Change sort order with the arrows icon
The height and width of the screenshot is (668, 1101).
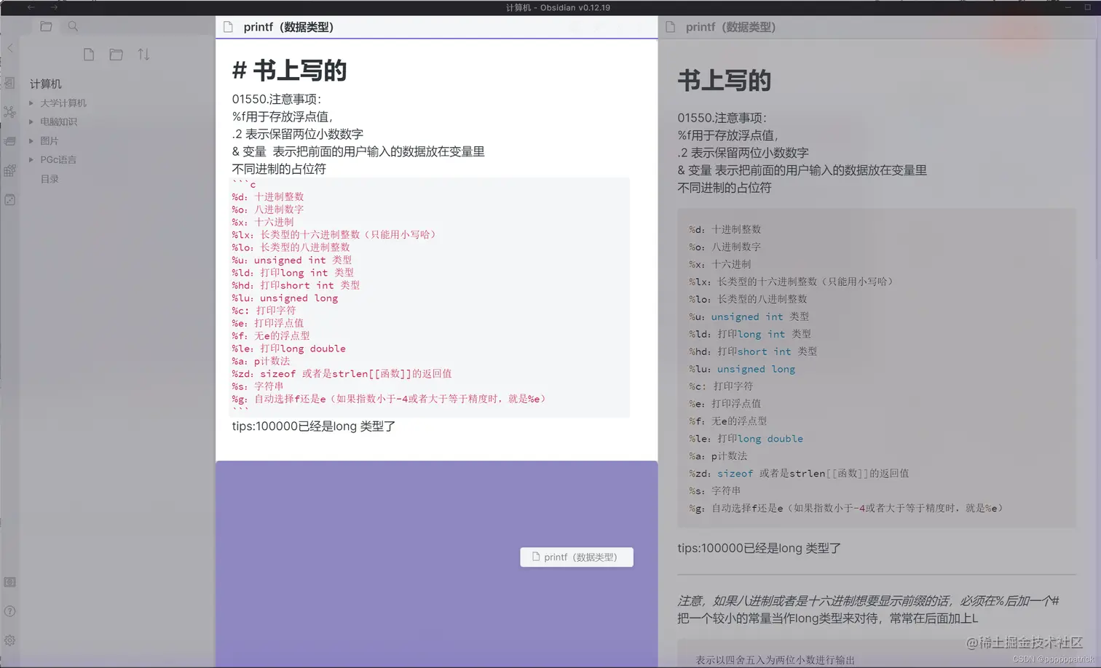[143, 54]
